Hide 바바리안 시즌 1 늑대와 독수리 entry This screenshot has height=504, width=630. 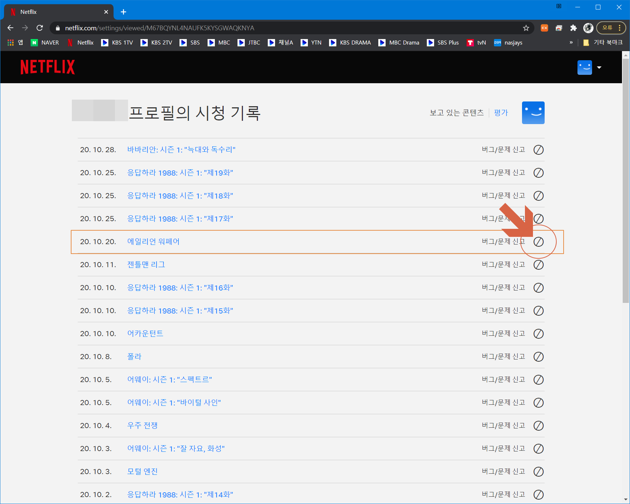[538, 150]
